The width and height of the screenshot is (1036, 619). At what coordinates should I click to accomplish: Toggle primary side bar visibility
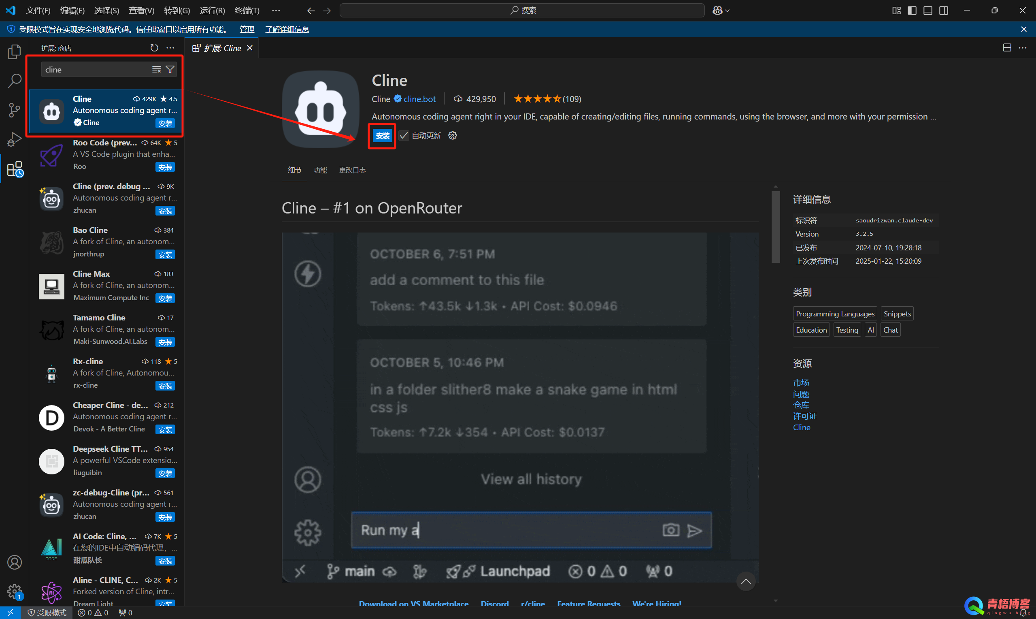912,11
